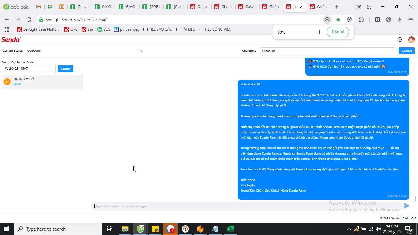Increase zoom with the plus button
Viewport: 418px width, 235px height.
pyautogui.click(x=319, y=32)
